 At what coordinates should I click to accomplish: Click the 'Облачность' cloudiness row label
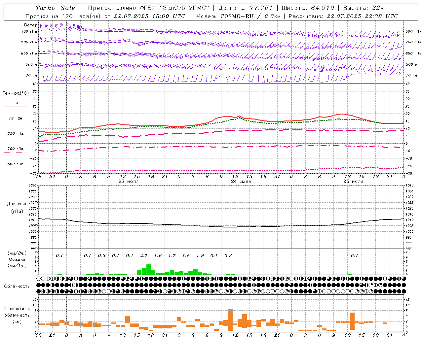[x=17, y=287]
